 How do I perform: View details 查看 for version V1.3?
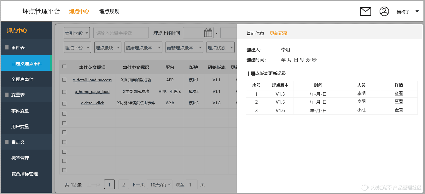coord(399,94)
